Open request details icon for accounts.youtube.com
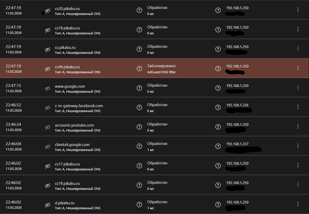309x214 pixels. 139,127
